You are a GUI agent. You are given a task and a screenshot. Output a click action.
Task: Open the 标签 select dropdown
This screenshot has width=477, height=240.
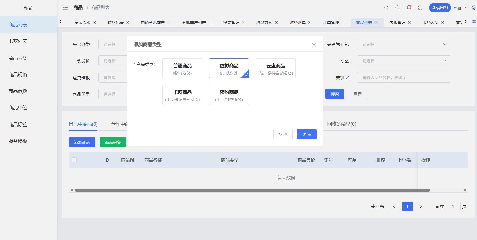(x=403, y=61)
